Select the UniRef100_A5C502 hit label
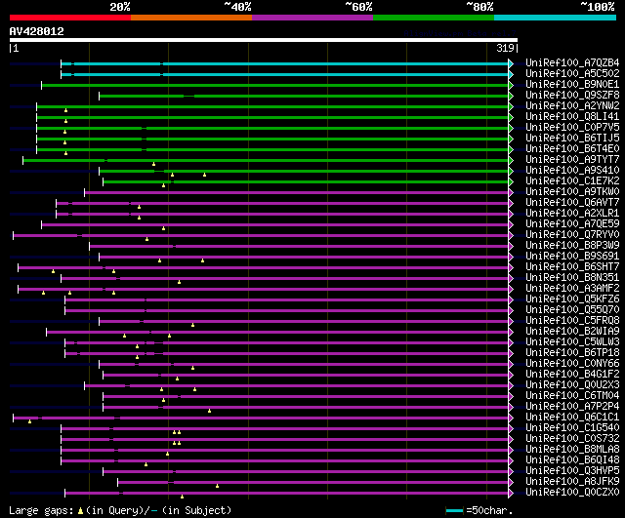 pos(572,74)
